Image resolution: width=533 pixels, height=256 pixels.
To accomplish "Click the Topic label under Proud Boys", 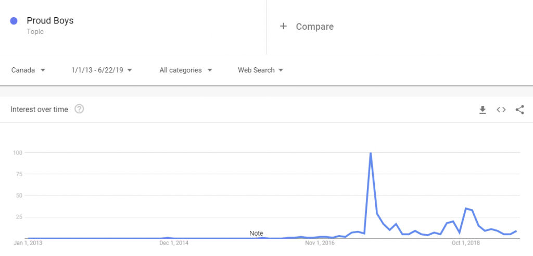I will tap(35, 32).
